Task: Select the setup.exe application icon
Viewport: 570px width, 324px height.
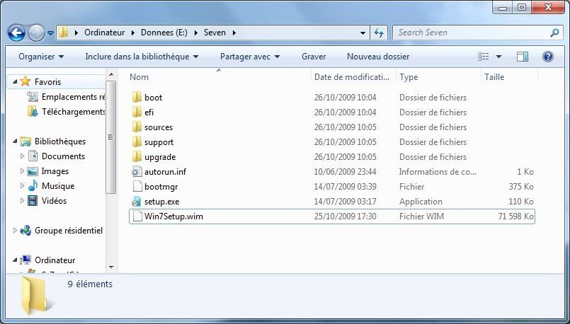Action: [137, 202]
